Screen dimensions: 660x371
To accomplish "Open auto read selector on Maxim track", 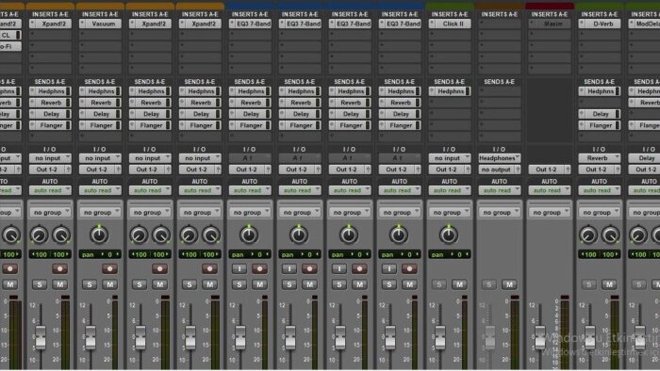I will (550, 190).
